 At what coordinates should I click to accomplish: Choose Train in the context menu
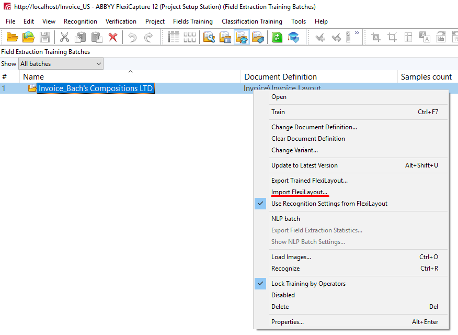[x=351, y=112]
